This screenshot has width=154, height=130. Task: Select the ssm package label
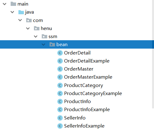[53, 37]
